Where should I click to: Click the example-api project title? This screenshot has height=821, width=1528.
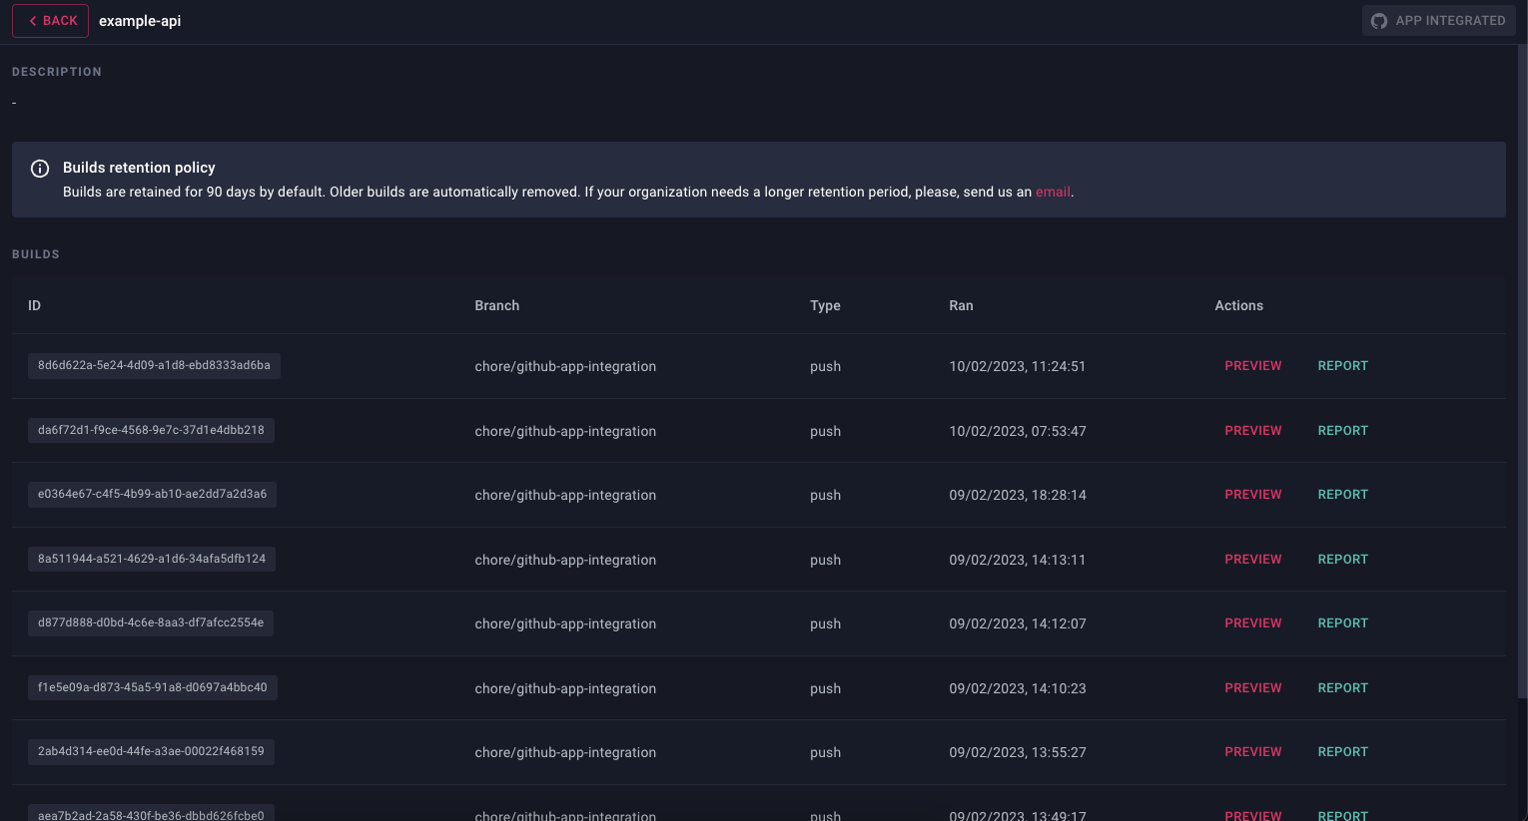click(140, 21)
